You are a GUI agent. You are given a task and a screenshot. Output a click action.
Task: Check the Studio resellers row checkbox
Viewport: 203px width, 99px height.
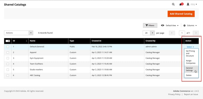pos(8,70)
